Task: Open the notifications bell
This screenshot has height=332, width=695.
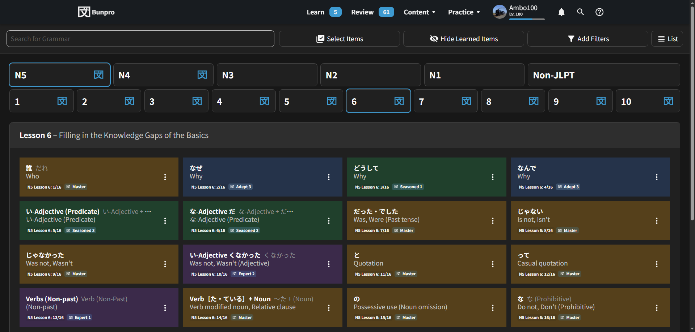Action: (561, 12)
